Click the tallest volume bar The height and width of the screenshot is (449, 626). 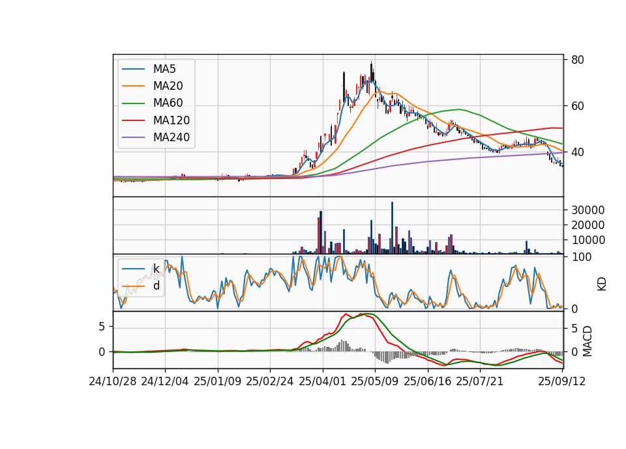coord(392,228)
